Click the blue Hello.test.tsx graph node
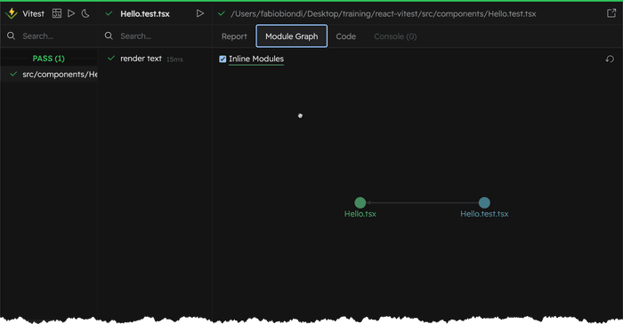This screenshot has height=324, width=623. (484, 202)
